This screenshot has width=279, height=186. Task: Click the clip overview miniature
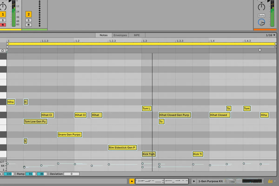pyautogui.click(x=162, y=181)
